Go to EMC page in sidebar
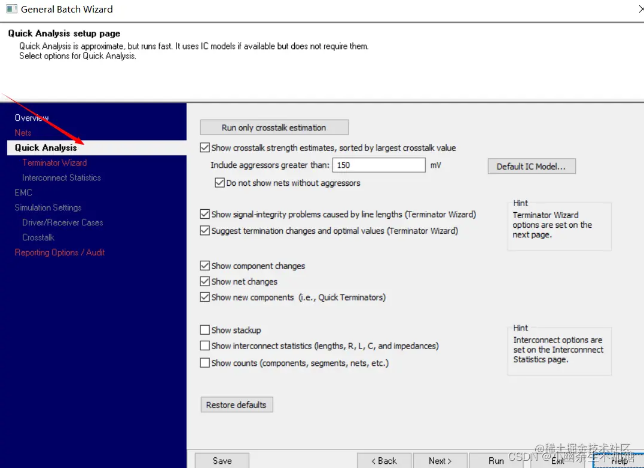The height and width of the screenshot is (468, 644). click(x=23, y=192)
